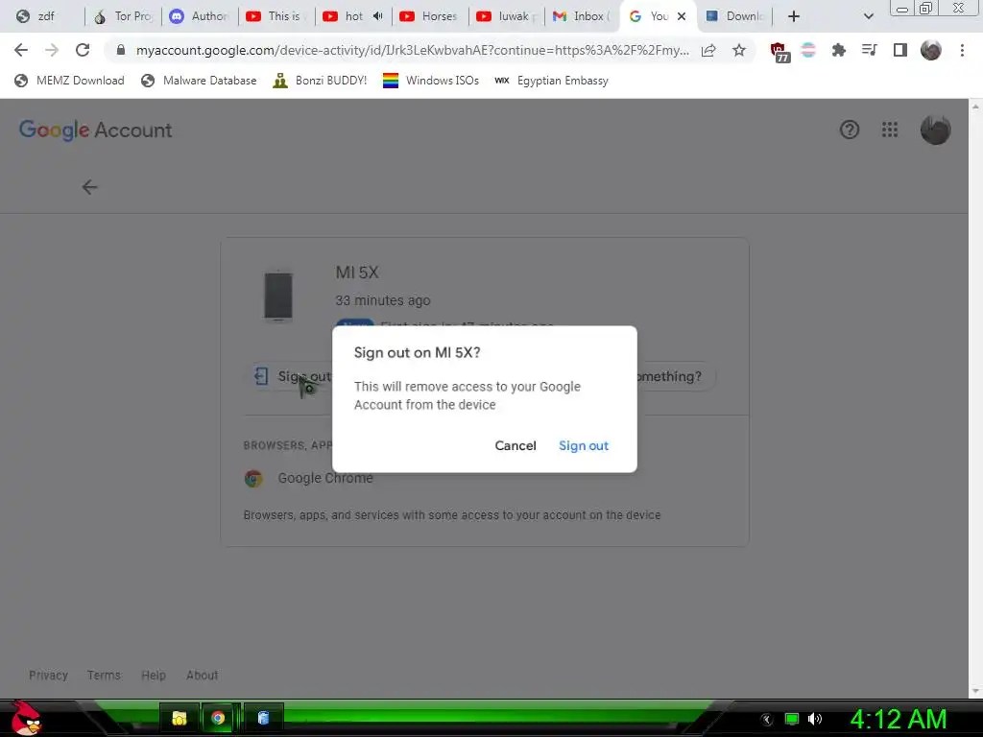The width and height of the screenshot is (983, 737).
Task: Reload the current page
Action: [x=83, y=50]
